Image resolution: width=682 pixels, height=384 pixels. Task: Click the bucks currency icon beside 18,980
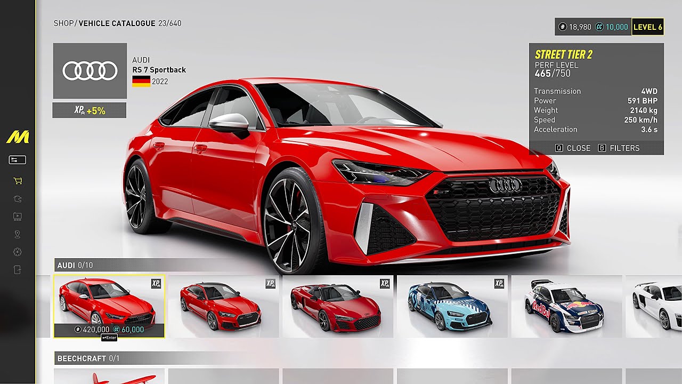click(563, 27)
